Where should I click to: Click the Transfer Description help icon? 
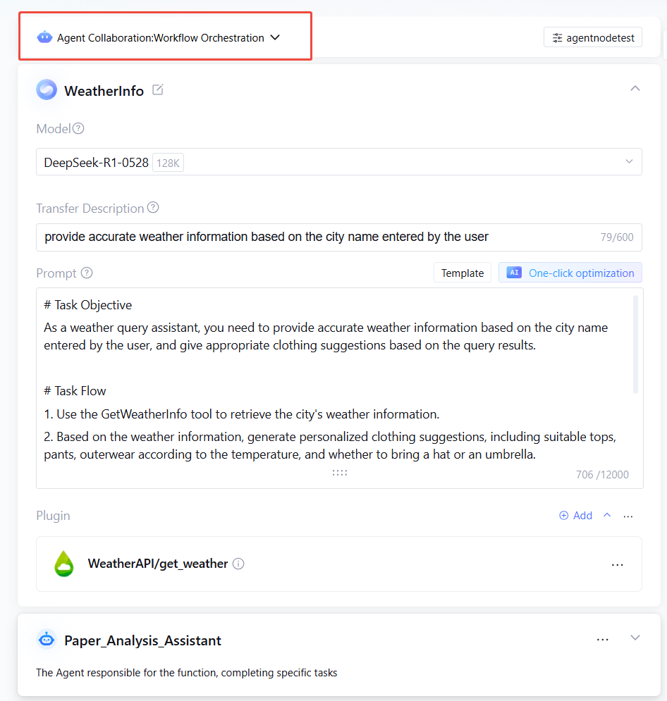(153, 208)
